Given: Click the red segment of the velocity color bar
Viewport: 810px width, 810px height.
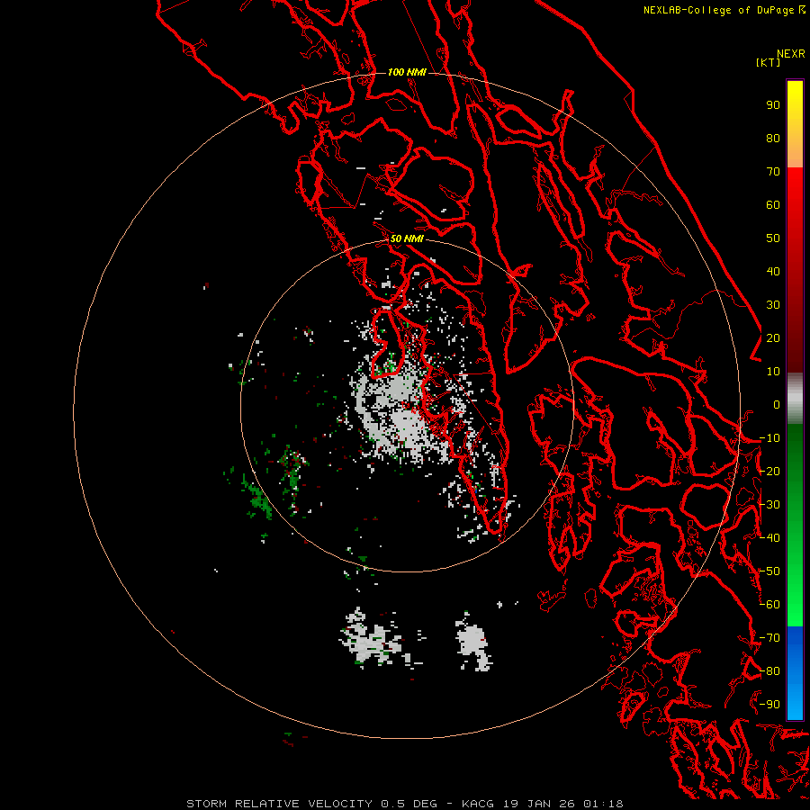Looking at the screenshot, I should pos(795,270).
